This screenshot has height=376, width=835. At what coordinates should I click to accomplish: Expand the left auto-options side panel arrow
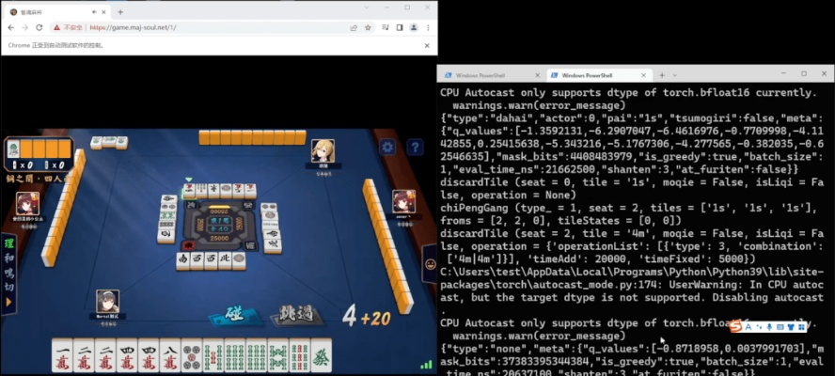9,302
